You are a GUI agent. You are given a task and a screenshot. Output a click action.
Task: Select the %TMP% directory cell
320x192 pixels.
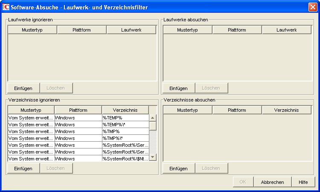(125, 131)
